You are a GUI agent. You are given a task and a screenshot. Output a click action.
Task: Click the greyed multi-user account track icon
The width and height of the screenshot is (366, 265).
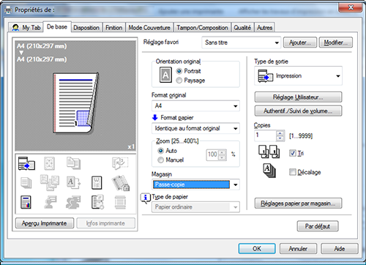coord(73,202)
